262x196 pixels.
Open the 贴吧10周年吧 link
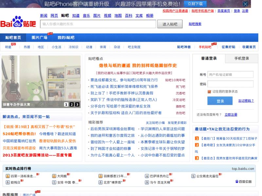pyautogui.click(x=175, y=80)
